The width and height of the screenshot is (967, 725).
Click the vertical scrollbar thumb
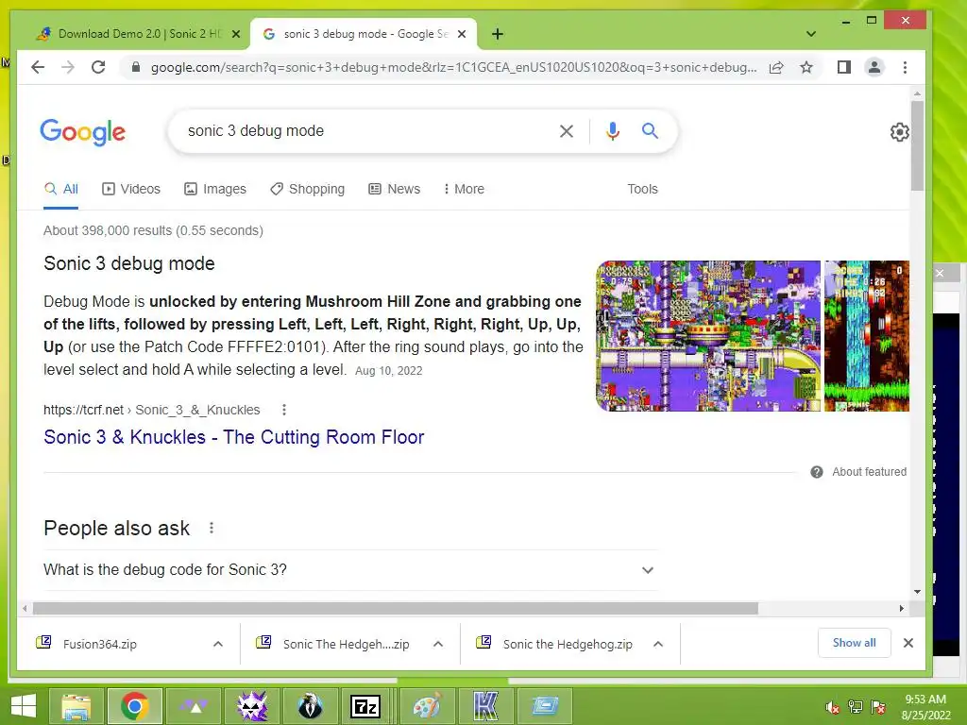pos(917,145)
